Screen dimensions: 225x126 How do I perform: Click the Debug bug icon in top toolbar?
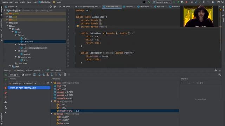[178, 2]
